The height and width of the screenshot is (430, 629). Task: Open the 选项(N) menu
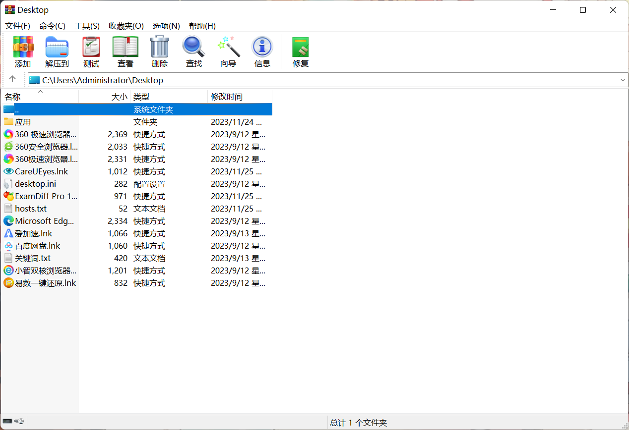coord(166,26)
